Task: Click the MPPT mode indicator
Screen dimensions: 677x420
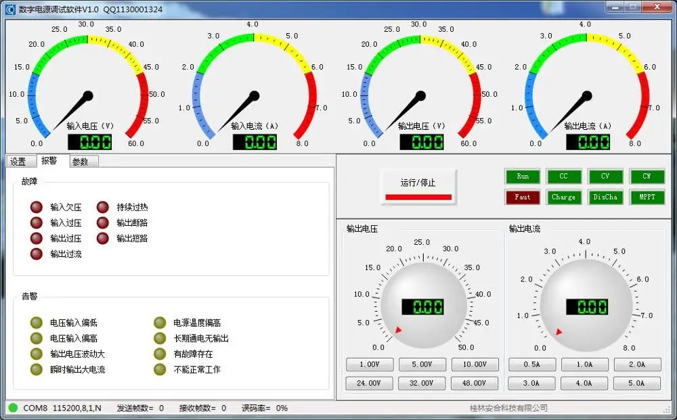Action: (647, 197)
